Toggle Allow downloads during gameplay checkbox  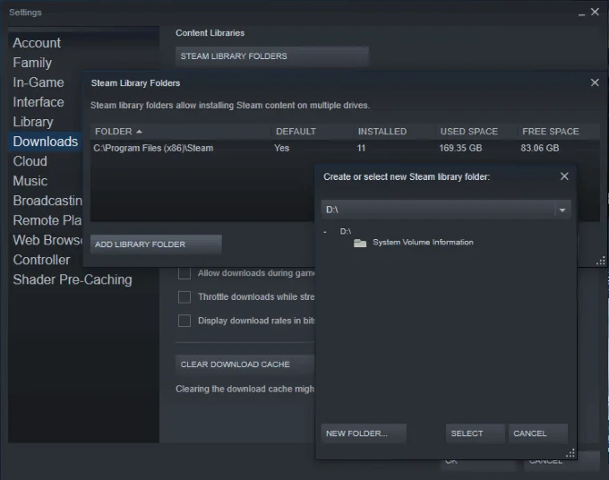coord(184,273)
